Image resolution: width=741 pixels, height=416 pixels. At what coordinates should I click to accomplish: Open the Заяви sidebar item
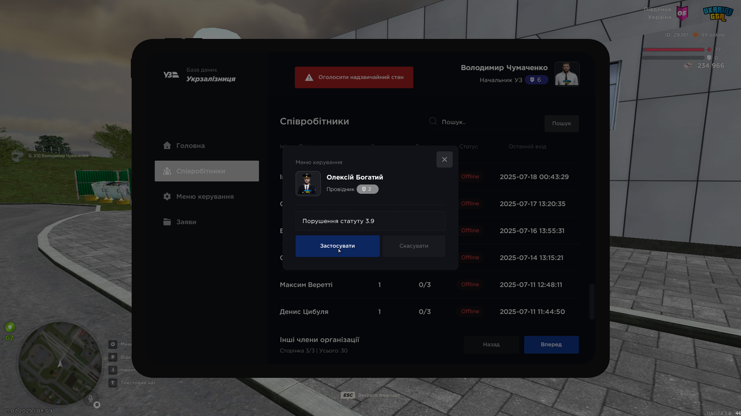207,222
